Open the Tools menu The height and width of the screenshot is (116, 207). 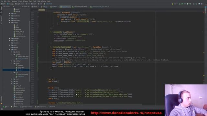click(35, 1)
